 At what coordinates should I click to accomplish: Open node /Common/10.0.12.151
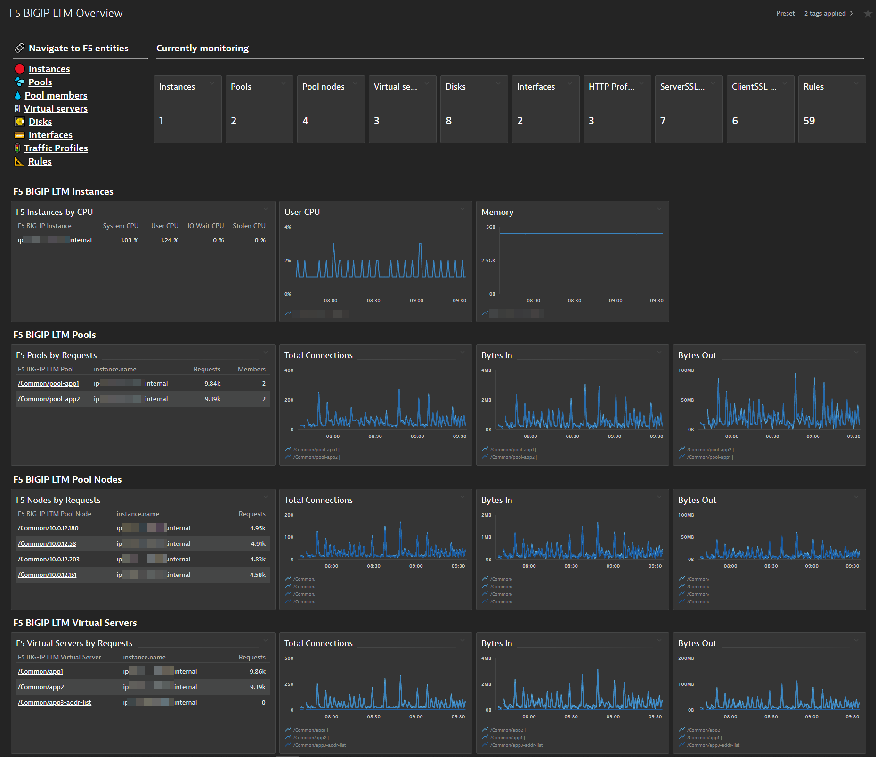[x=47, y=575]
